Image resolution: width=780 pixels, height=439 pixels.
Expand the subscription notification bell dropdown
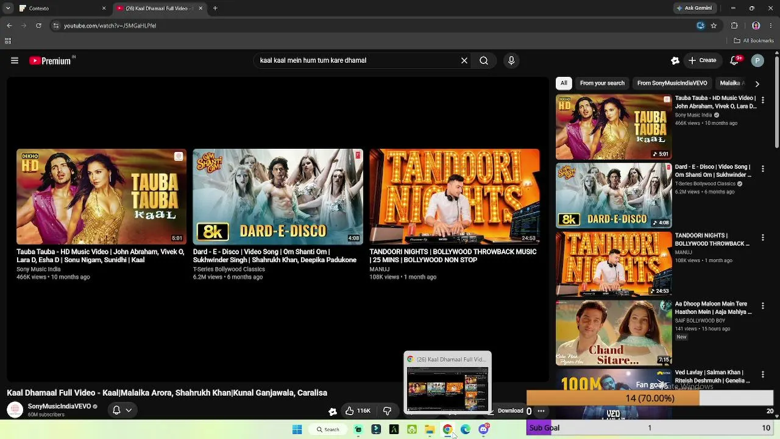coord(122,410)
